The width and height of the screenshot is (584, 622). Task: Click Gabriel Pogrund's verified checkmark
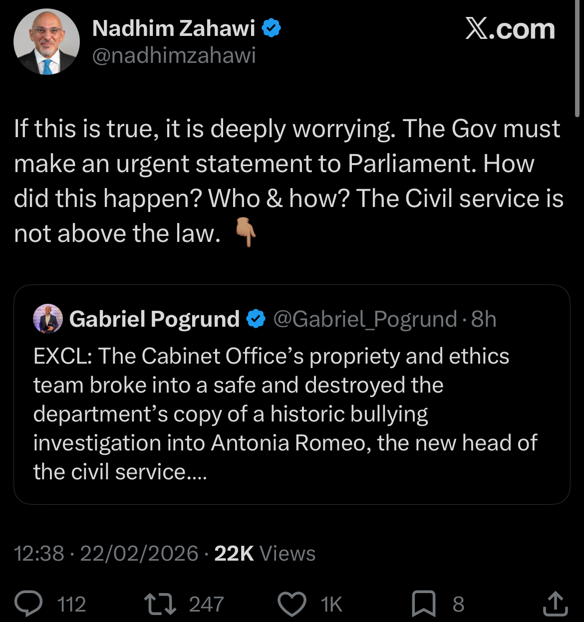[256, 319]
